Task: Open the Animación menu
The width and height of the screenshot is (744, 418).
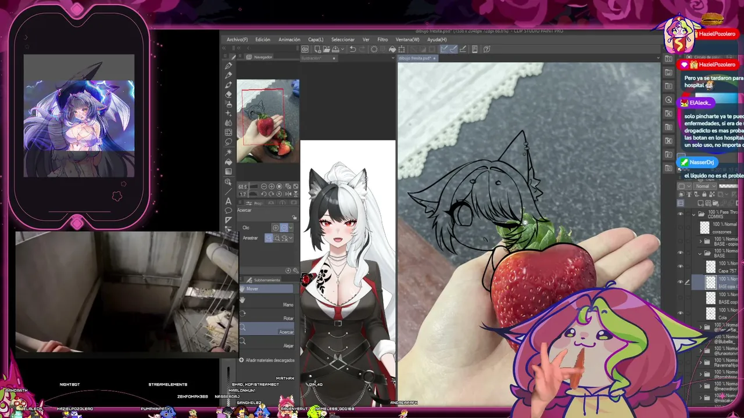Action: coord(289,39)
